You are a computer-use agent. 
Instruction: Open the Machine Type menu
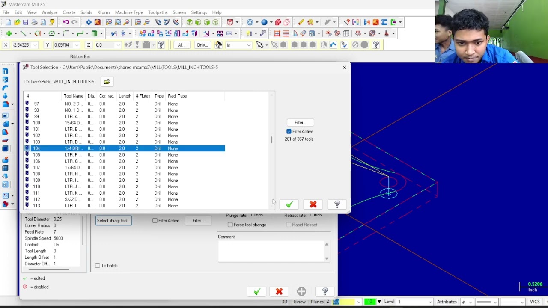click(129, 12)
